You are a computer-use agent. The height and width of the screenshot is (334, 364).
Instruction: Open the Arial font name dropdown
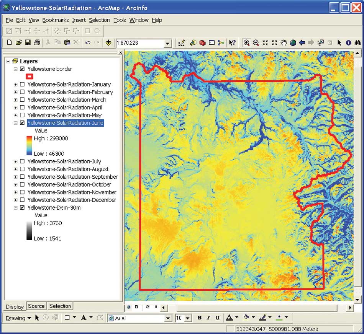167,318
